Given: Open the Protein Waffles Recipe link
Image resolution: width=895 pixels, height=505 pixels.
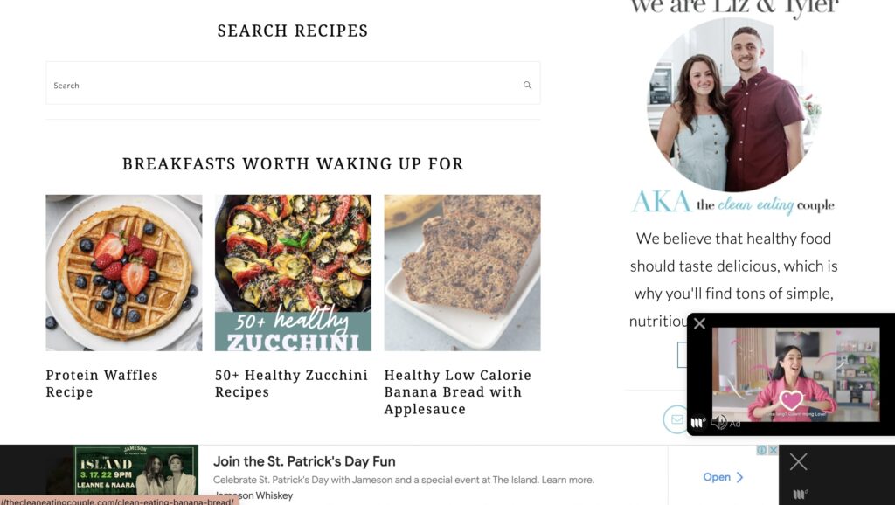Looking at the screenshot, I should coord(102,384).
